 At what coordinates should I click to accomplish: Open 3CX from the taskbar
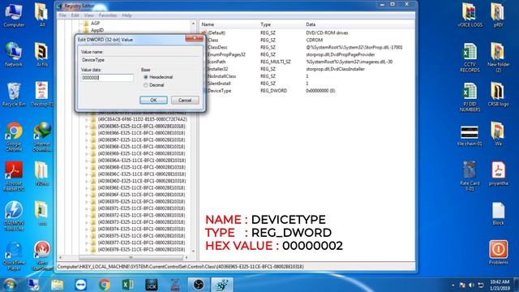click(x=152, y=285)
